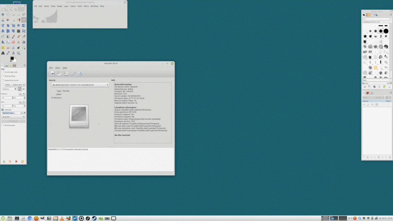Expand the No guides dropdown
Image resolution: width=393 pixels, height=221 pixels.
click(x=13, y=117)
